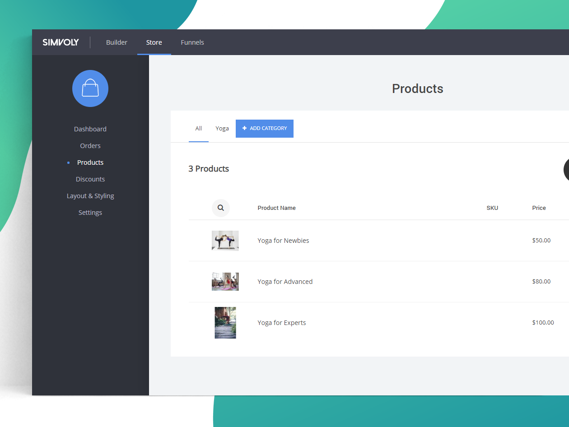
Task: Select the All category tab
Action: [x=199, y=129]
